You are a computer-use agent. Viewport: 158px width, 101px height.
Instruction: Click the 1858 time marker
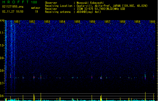pos(122,22)
